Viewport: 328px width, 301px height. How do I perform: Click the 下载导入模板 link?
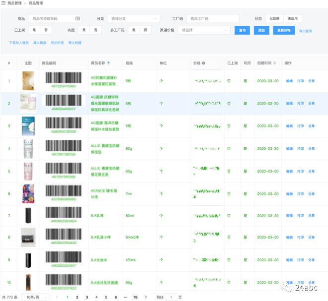[x=19, y=43]
